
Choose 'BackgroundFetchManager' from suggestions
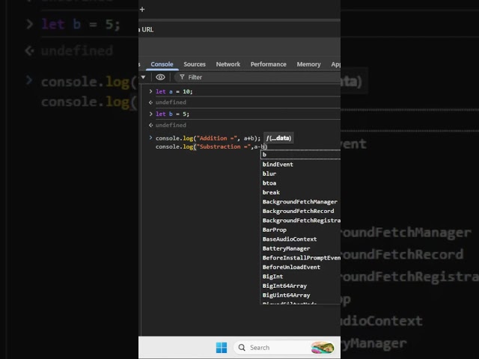click(300, 202)
